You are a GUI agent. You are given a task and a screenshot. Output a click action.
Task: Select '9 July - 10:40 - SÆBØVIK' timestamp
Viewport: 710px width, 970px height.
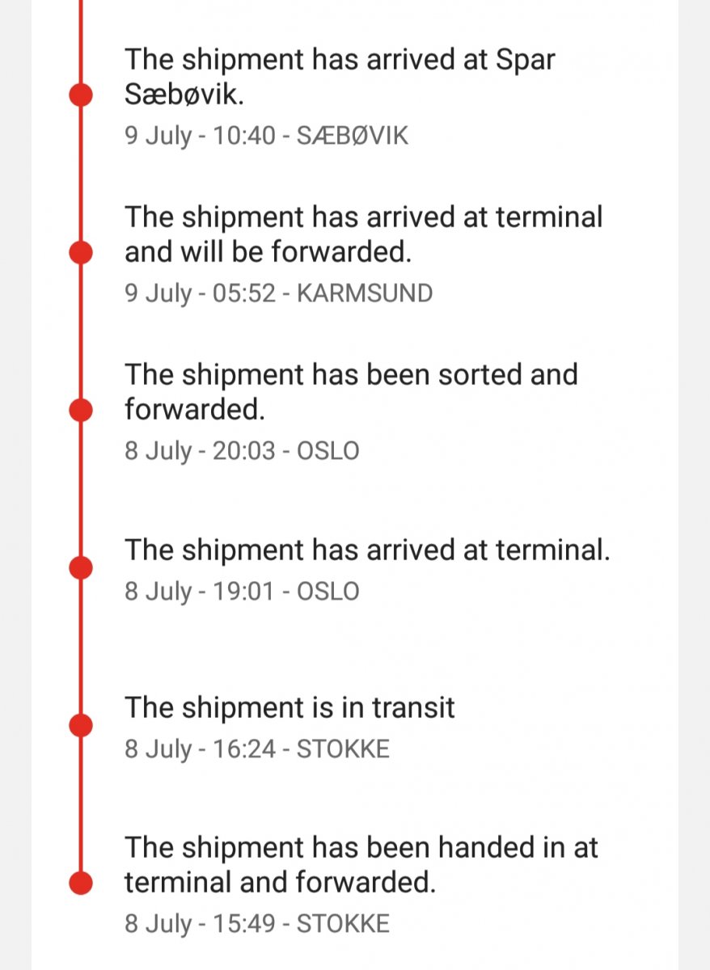coord(266,135)
